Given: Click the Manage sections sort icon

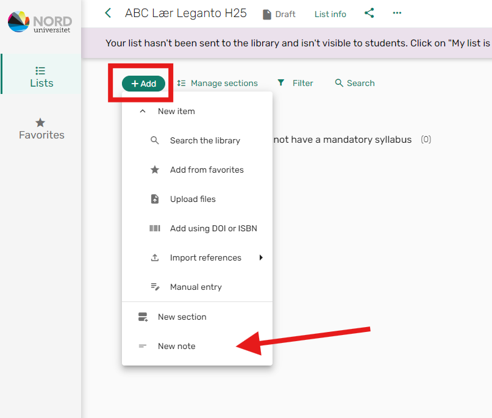Looking at the screenshot, I should pyautogui.click(x=181, y=83).
